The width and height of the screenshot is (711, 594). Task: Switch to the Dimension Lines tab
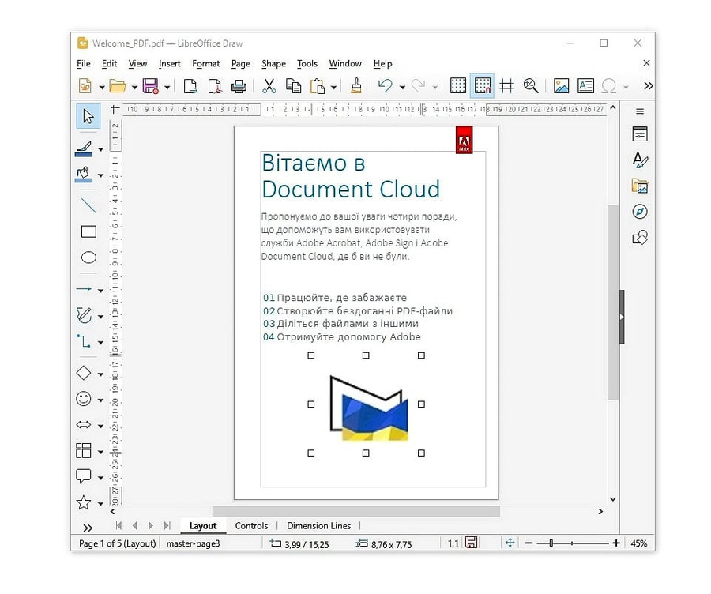319,526
